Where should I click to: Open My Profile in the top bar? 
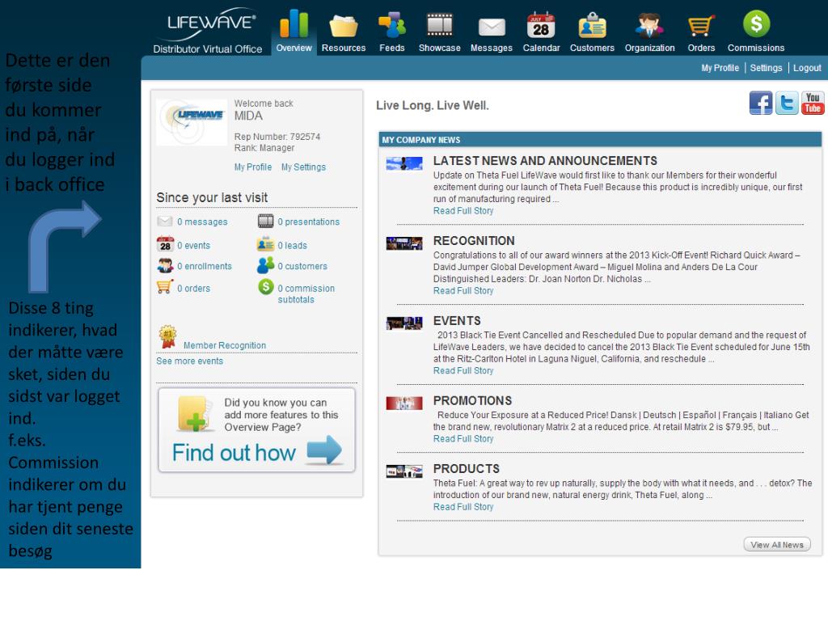point(720,68)
